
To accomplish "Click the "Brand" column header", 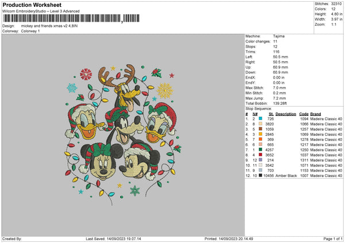I will pyautogui.click(x=316, y=114).
